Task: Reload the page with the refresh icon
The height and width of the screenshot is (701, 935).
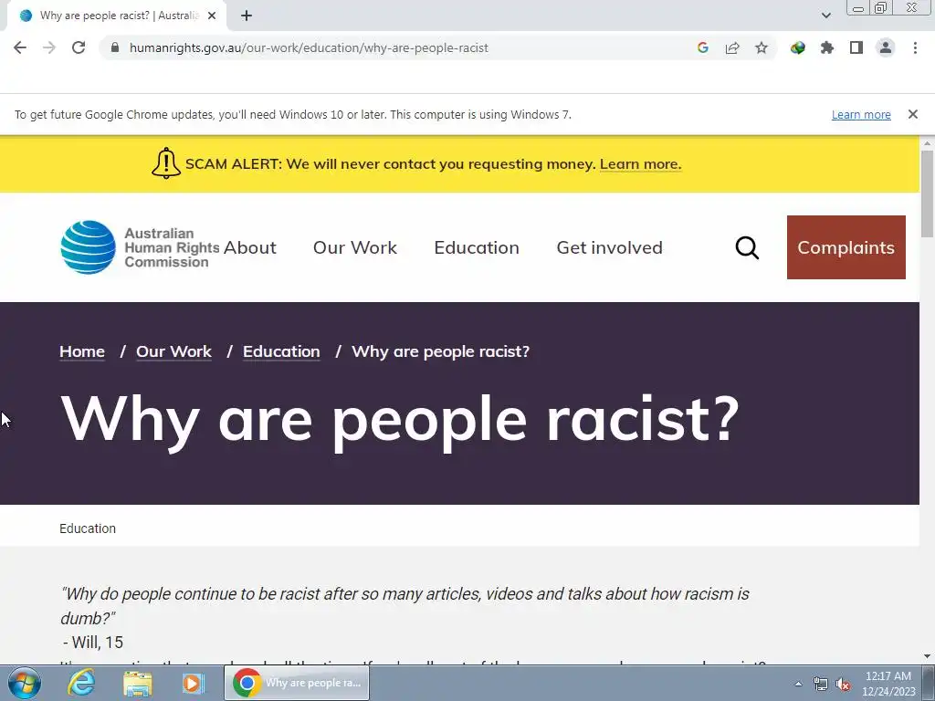Action: click(79, 47)
